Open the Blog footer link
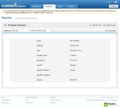 (27, 100)
